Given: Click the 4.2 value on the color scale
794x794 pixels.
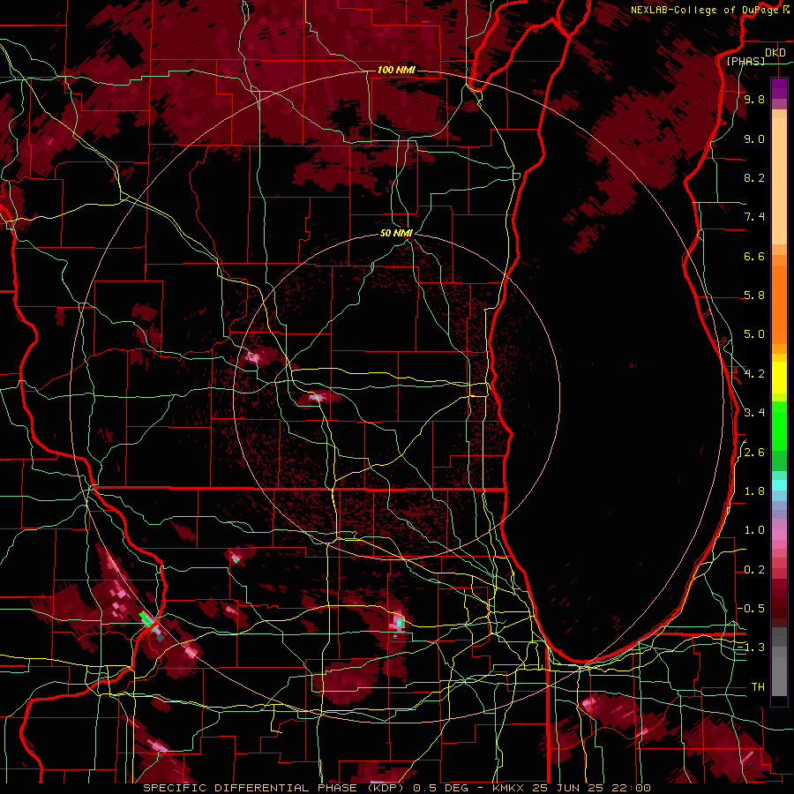Looking at the screenshot, I should tap(754, 374).
